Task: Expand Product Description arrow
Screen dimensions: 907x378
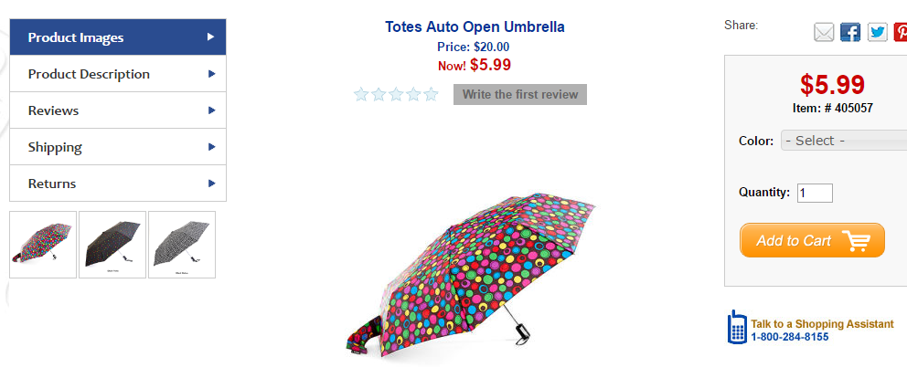Action: 212,74
